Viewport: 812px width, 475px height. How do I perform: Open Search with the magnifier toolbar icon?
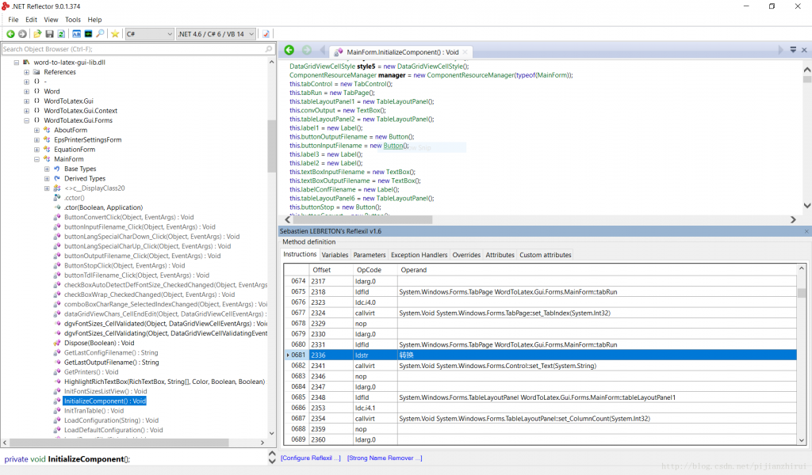100,34
